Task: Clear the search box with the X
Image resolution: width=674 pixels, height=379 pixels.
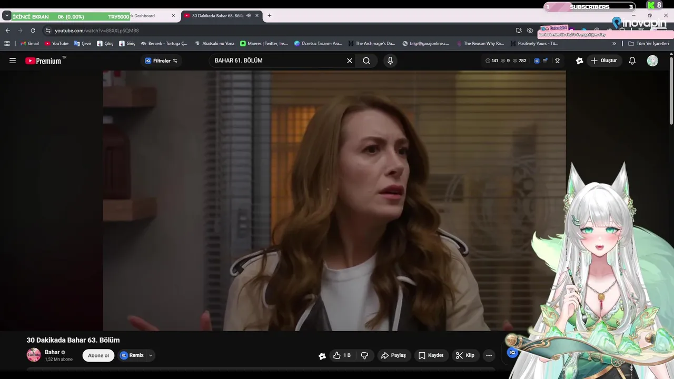Action: [x=349, y=61]
